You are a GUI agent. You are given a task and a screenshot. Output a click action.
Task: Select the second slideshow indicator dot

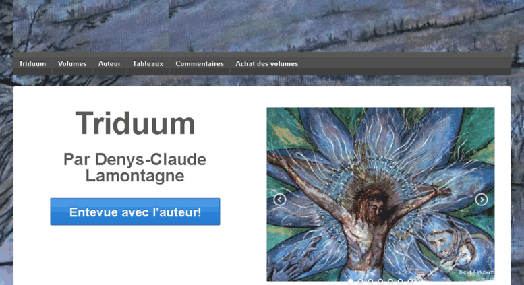click(x=360, y=282)
